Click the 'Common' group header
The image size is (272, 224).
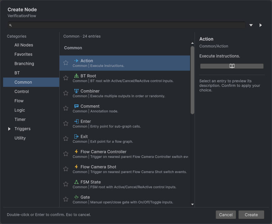pyautogui.click(x=73, y=48)
